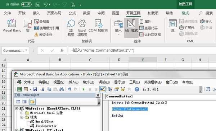Select the entire sheet corner button
The height and width of the screenshot is (131, 216).
click(4, 60)
